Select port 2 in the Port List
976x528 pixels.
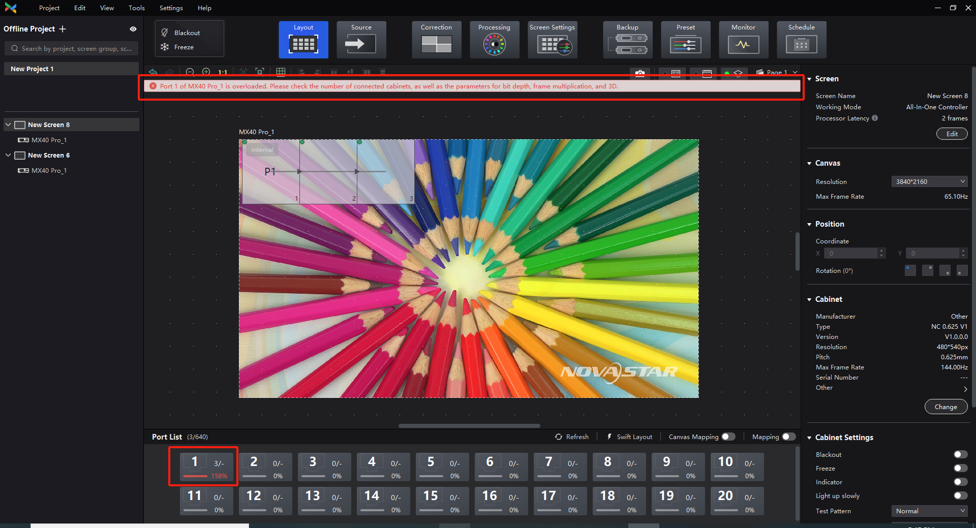coord(265,468)
